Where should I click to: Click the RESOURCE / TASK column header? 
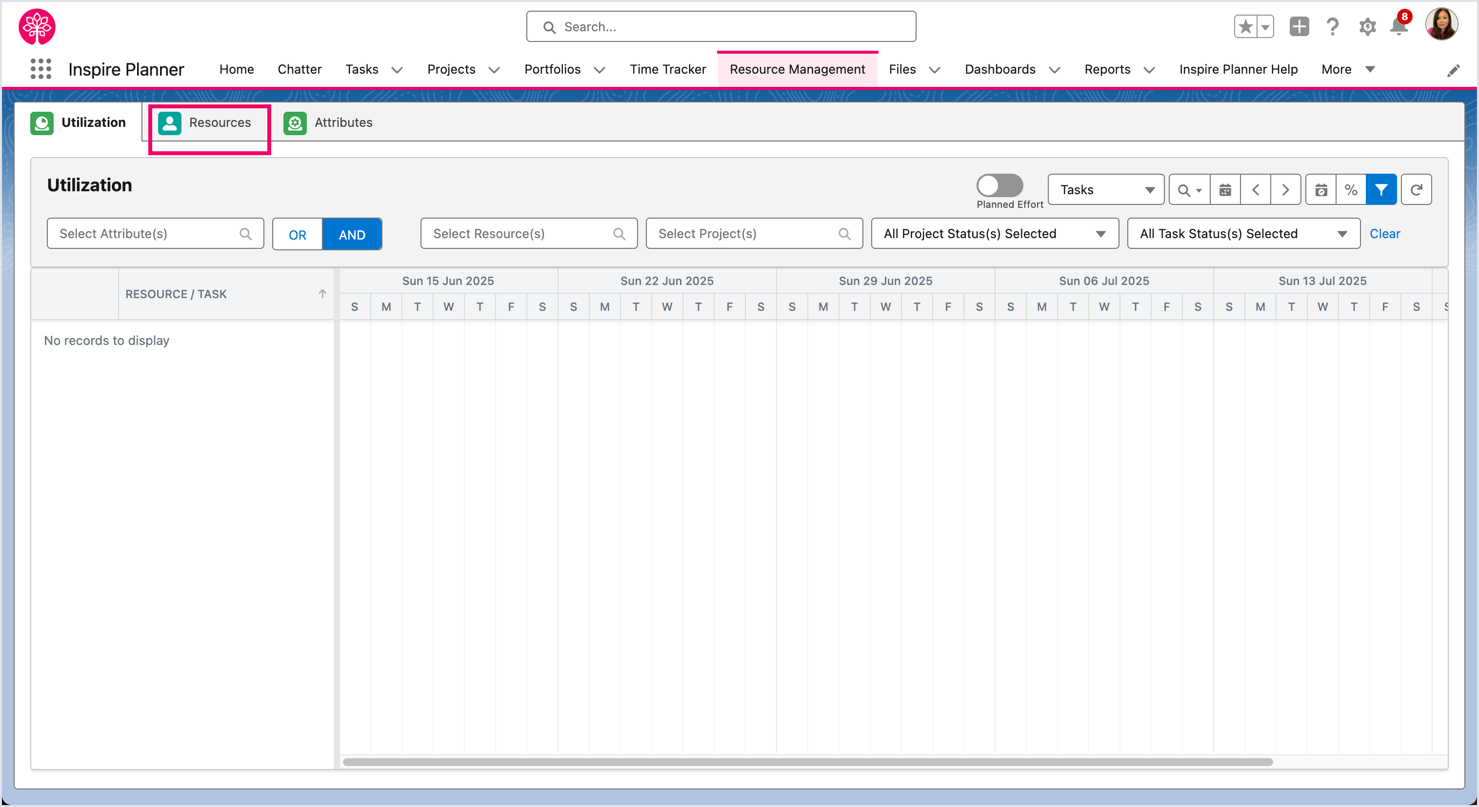pos(226,294)
